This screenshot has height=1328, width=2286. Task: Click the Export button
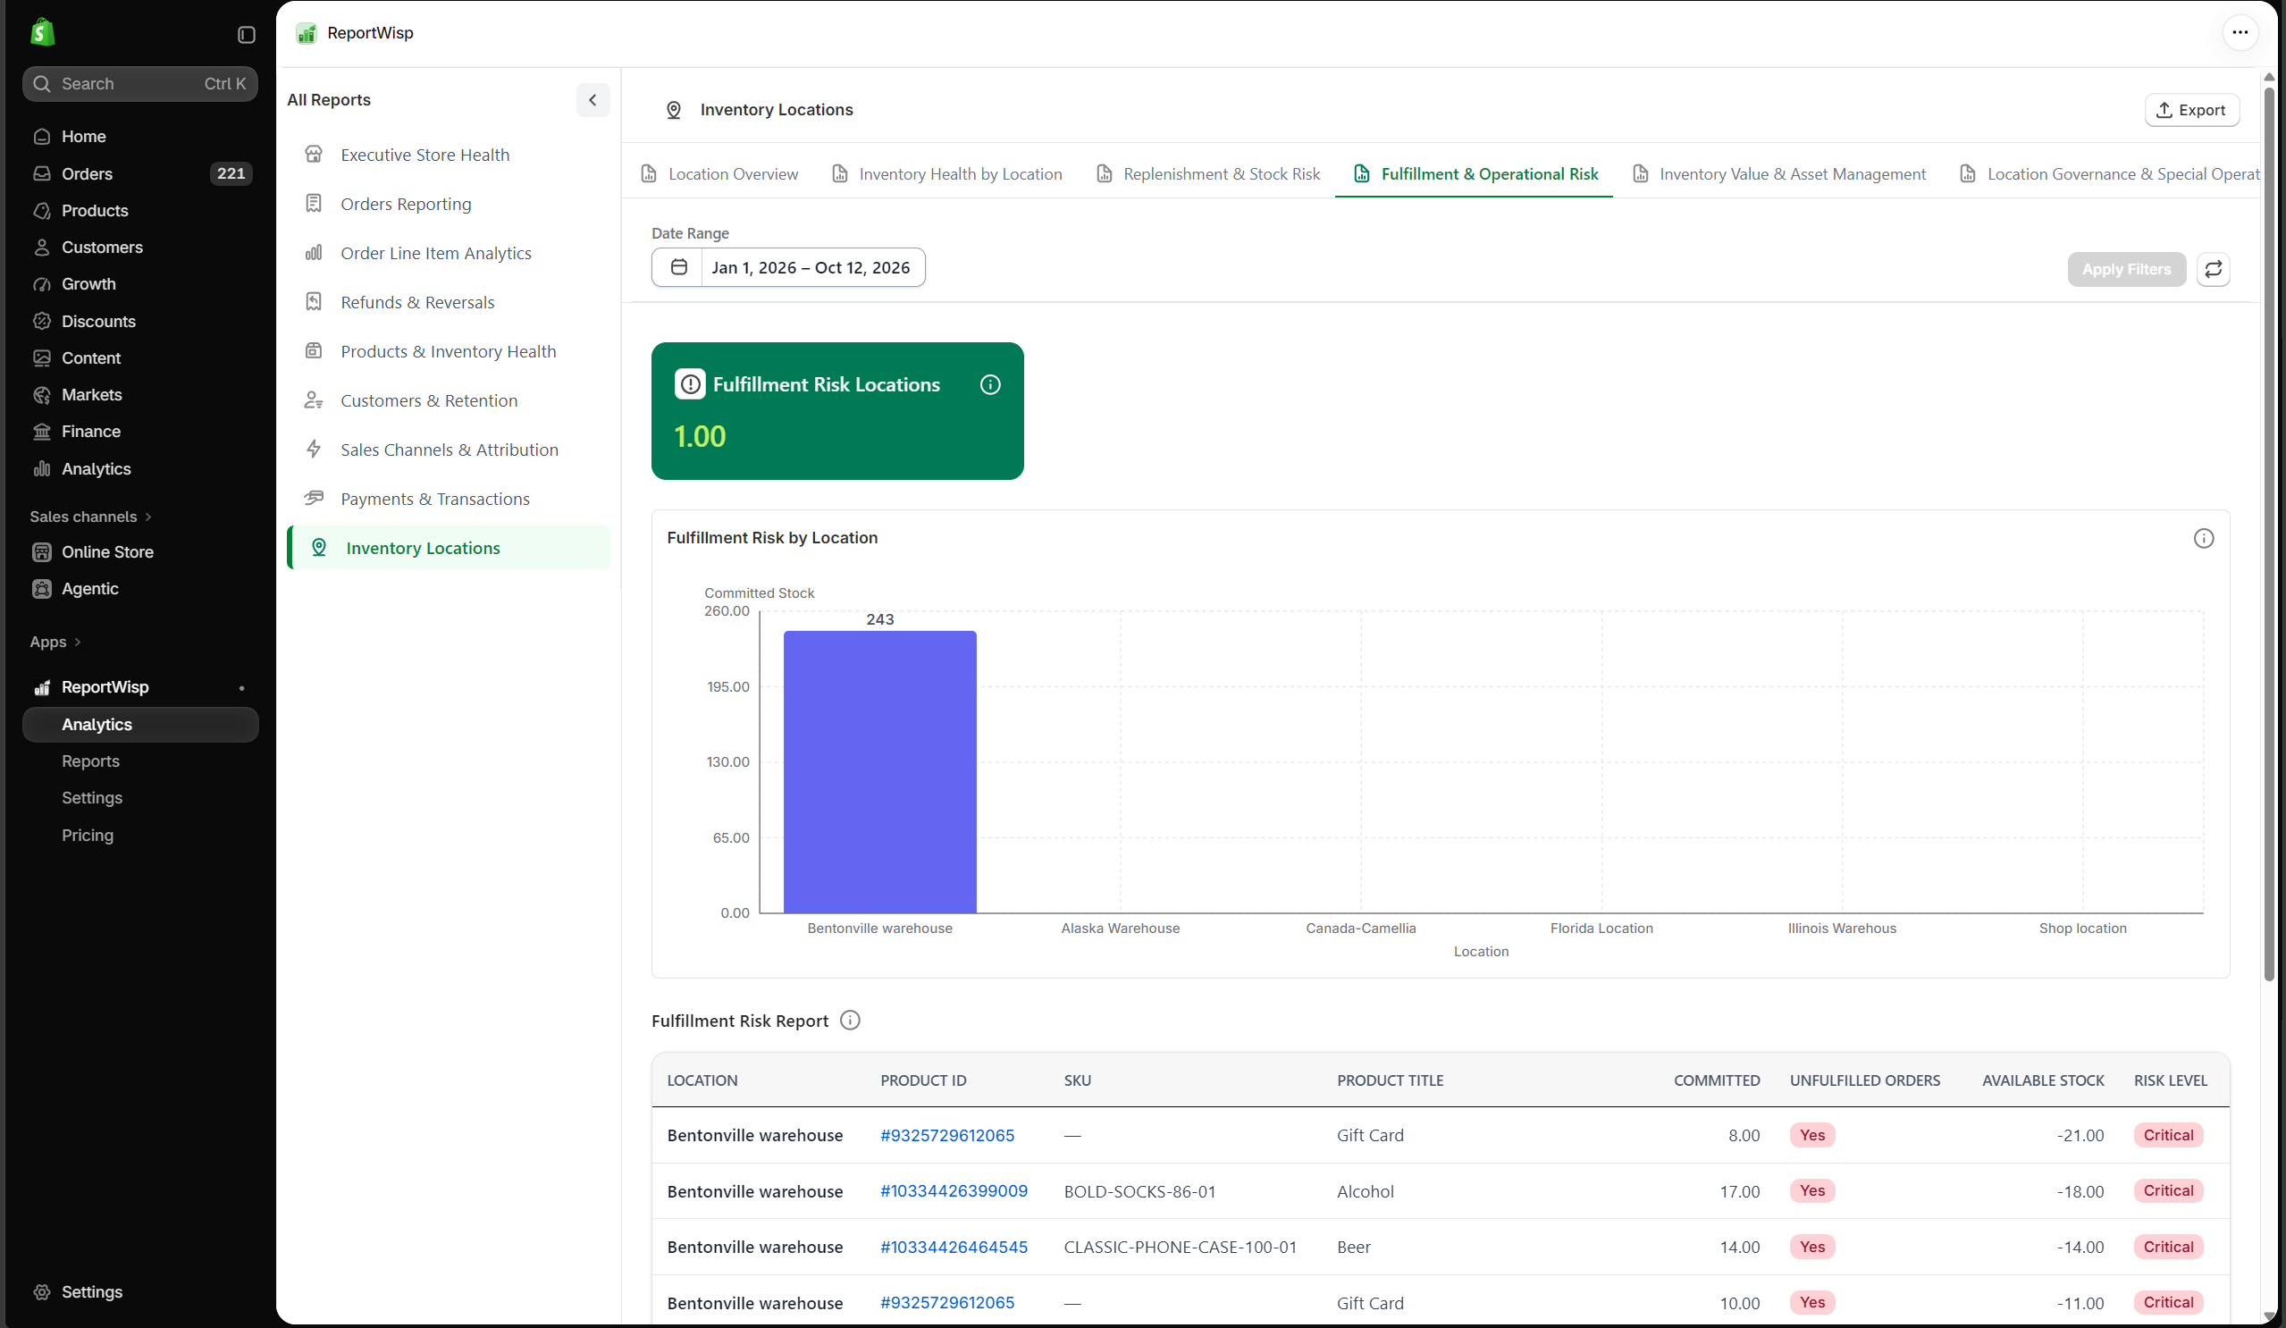pyautogui.click(x=2190, y=110)
